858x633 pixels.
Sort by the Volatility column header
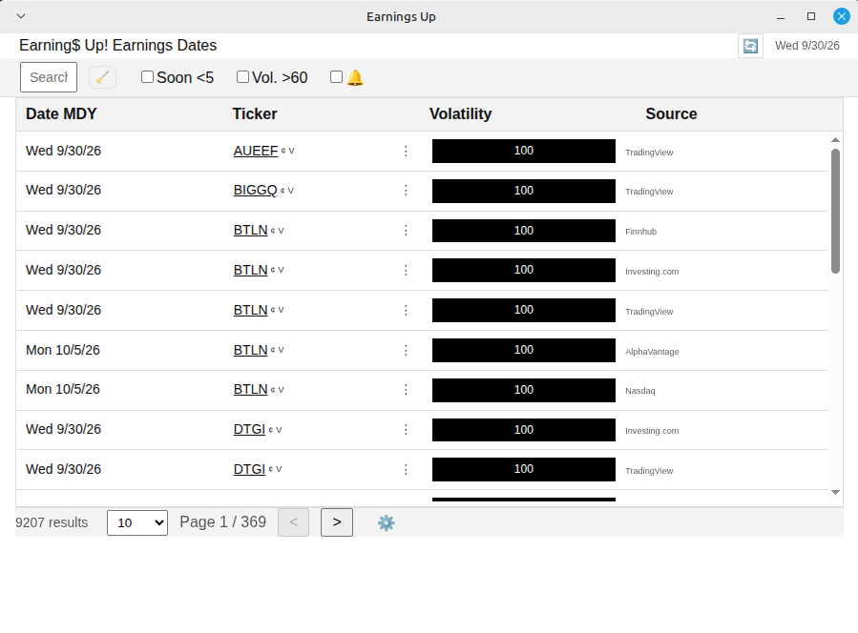tap(460, 113)
